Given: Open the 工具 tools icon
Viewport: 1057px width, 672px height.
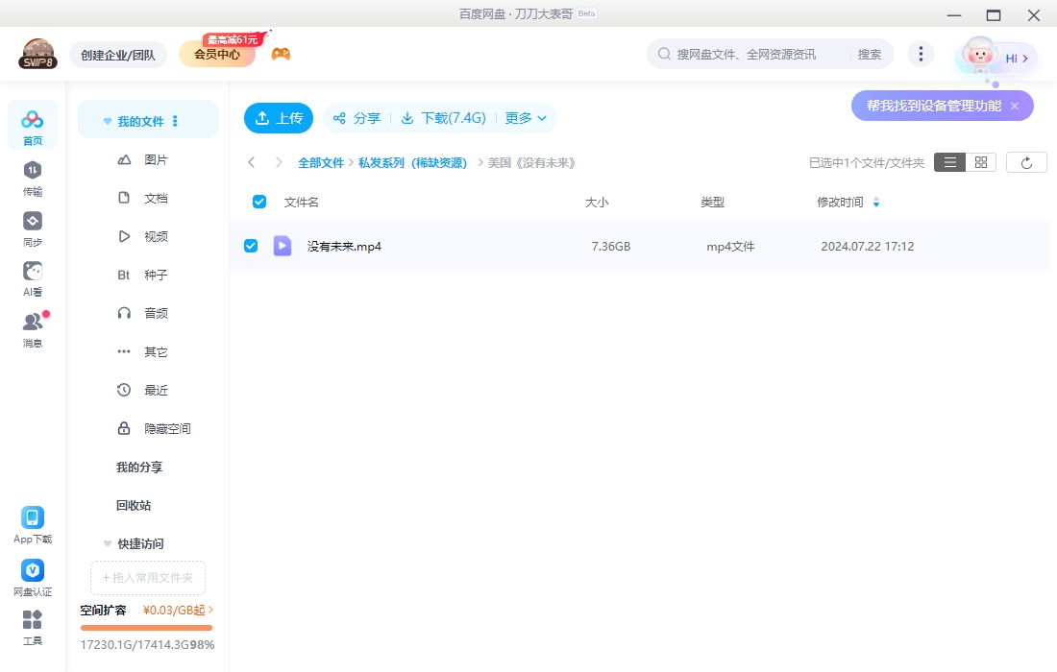Looking at the screenshot, I should (33, 622).
